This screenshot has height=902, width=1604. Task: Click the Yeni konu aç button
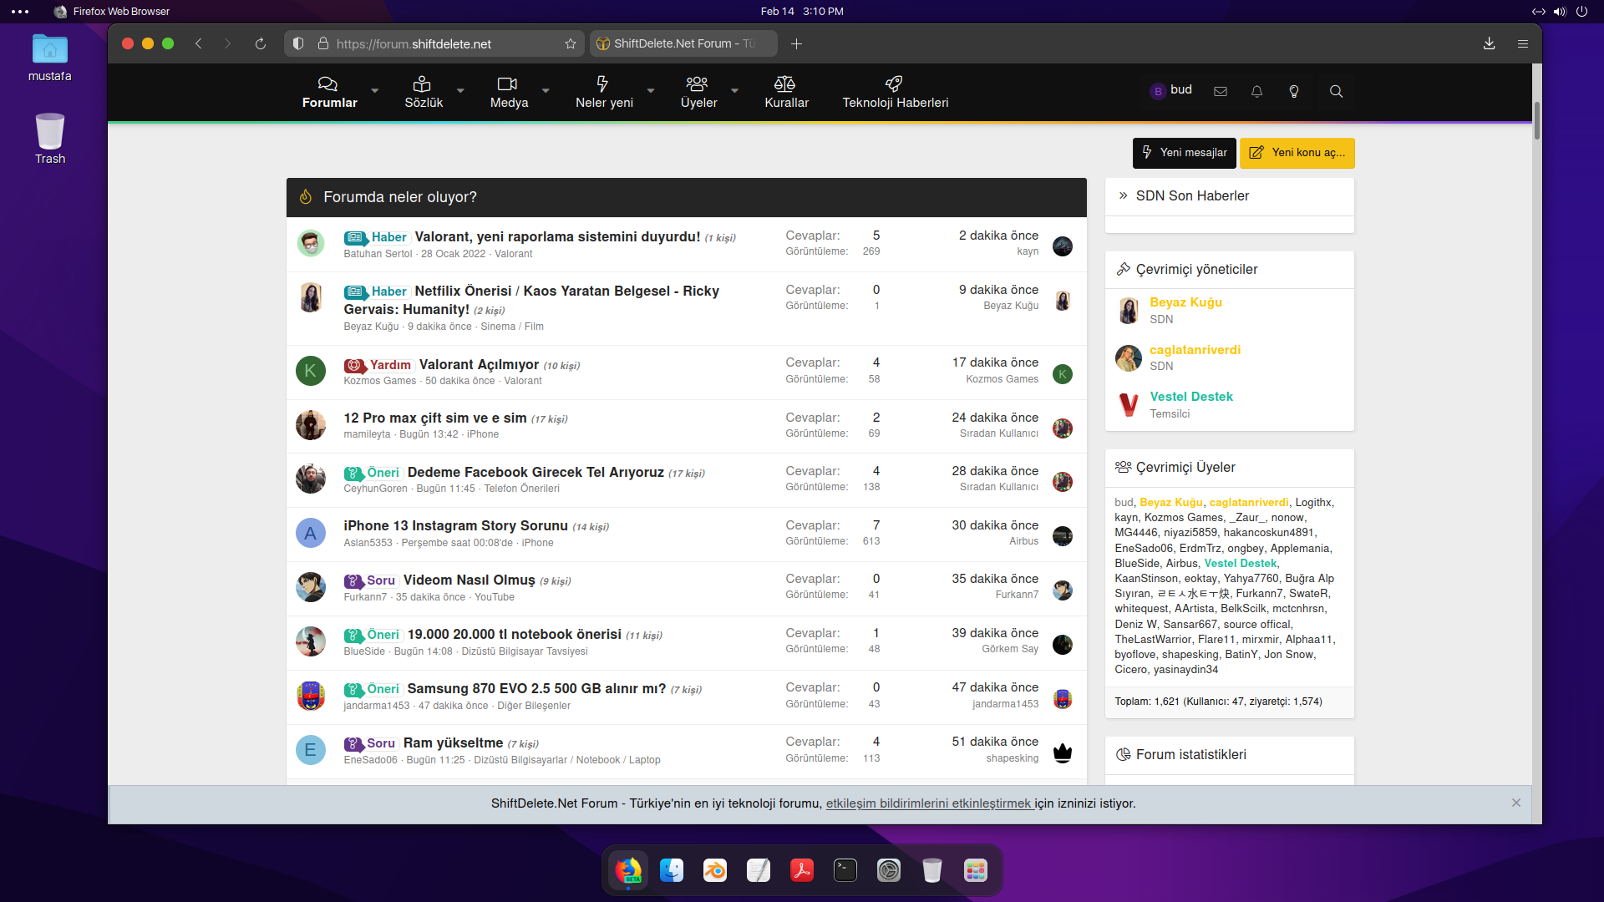(x=1297, y=153)
